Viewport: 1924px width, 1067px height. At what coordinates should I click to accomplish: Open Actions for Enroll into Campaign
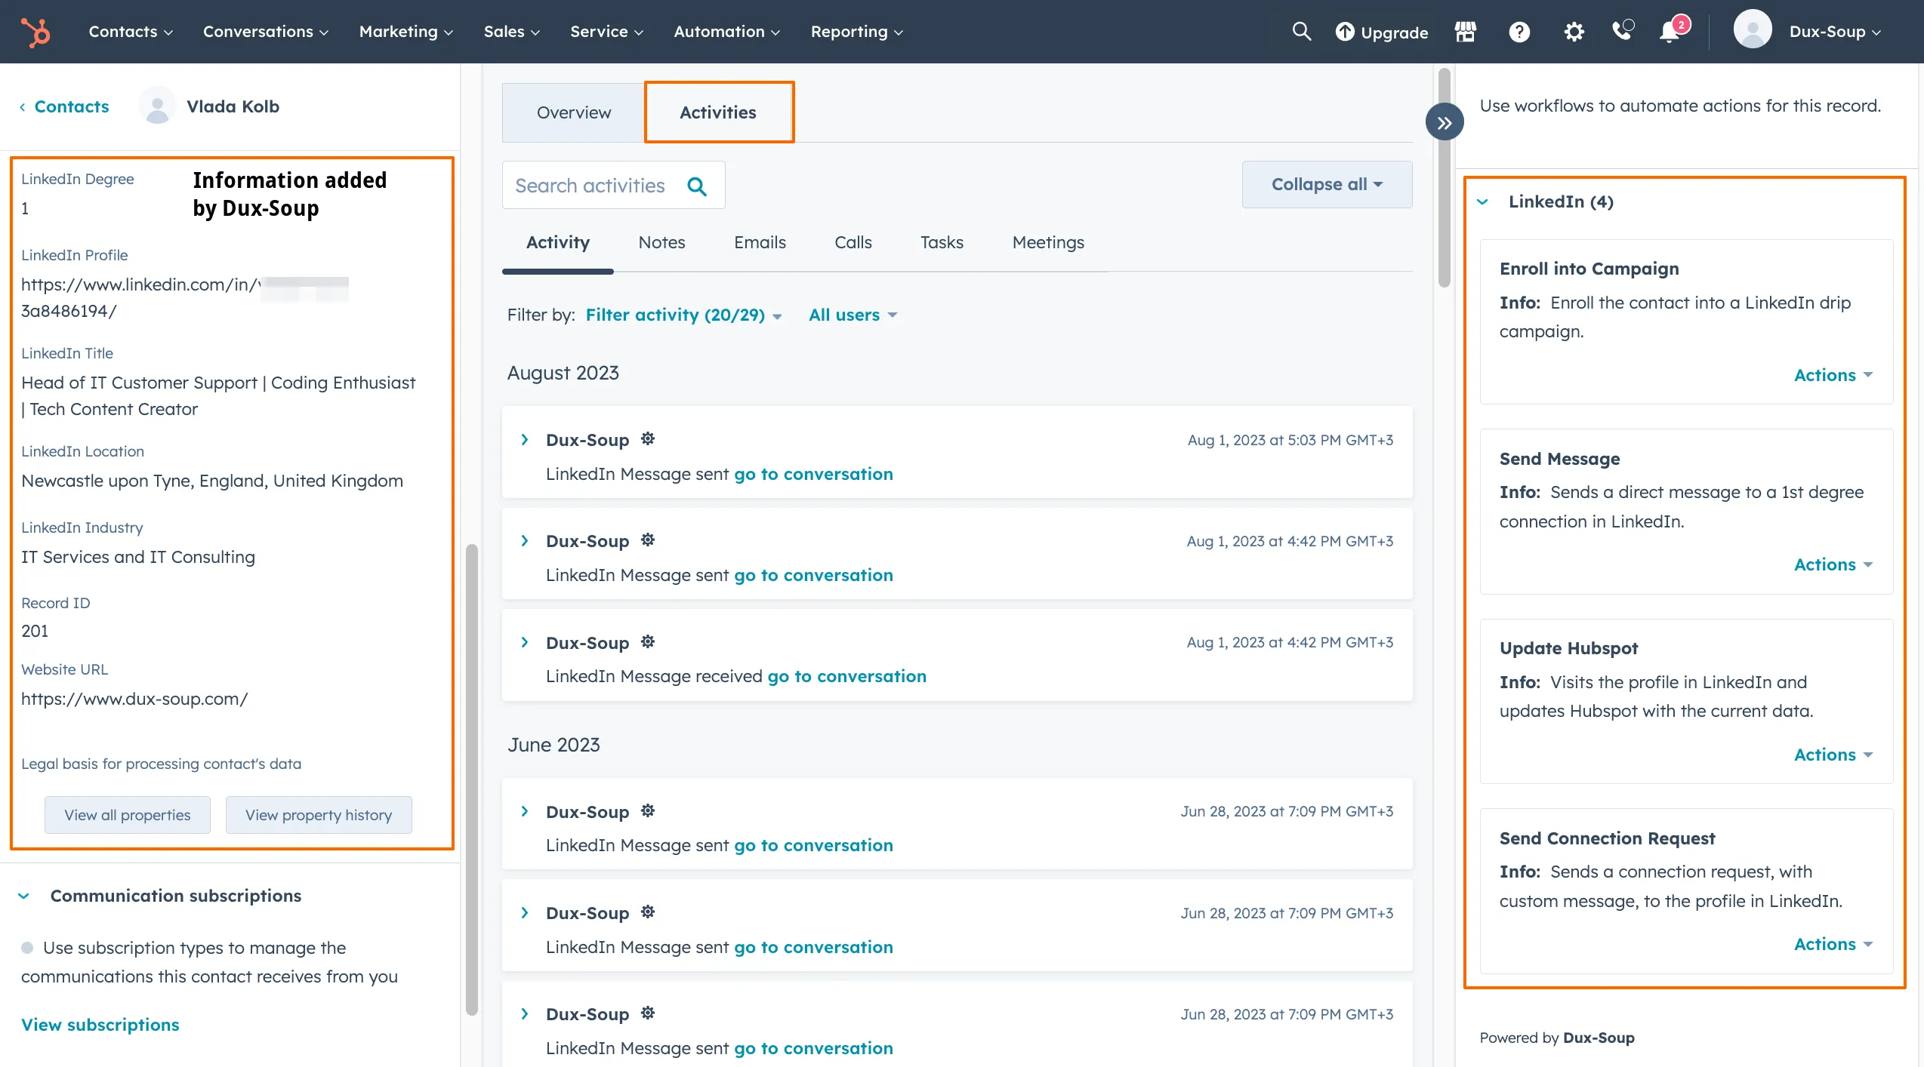[x=1833, y=375]
